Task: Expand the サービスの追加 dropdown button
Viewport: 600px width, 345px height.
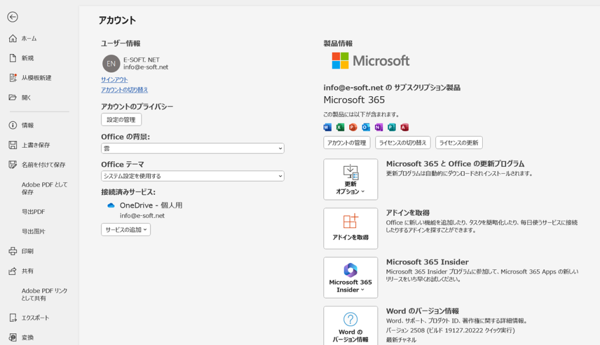Action: click(126, 229)
